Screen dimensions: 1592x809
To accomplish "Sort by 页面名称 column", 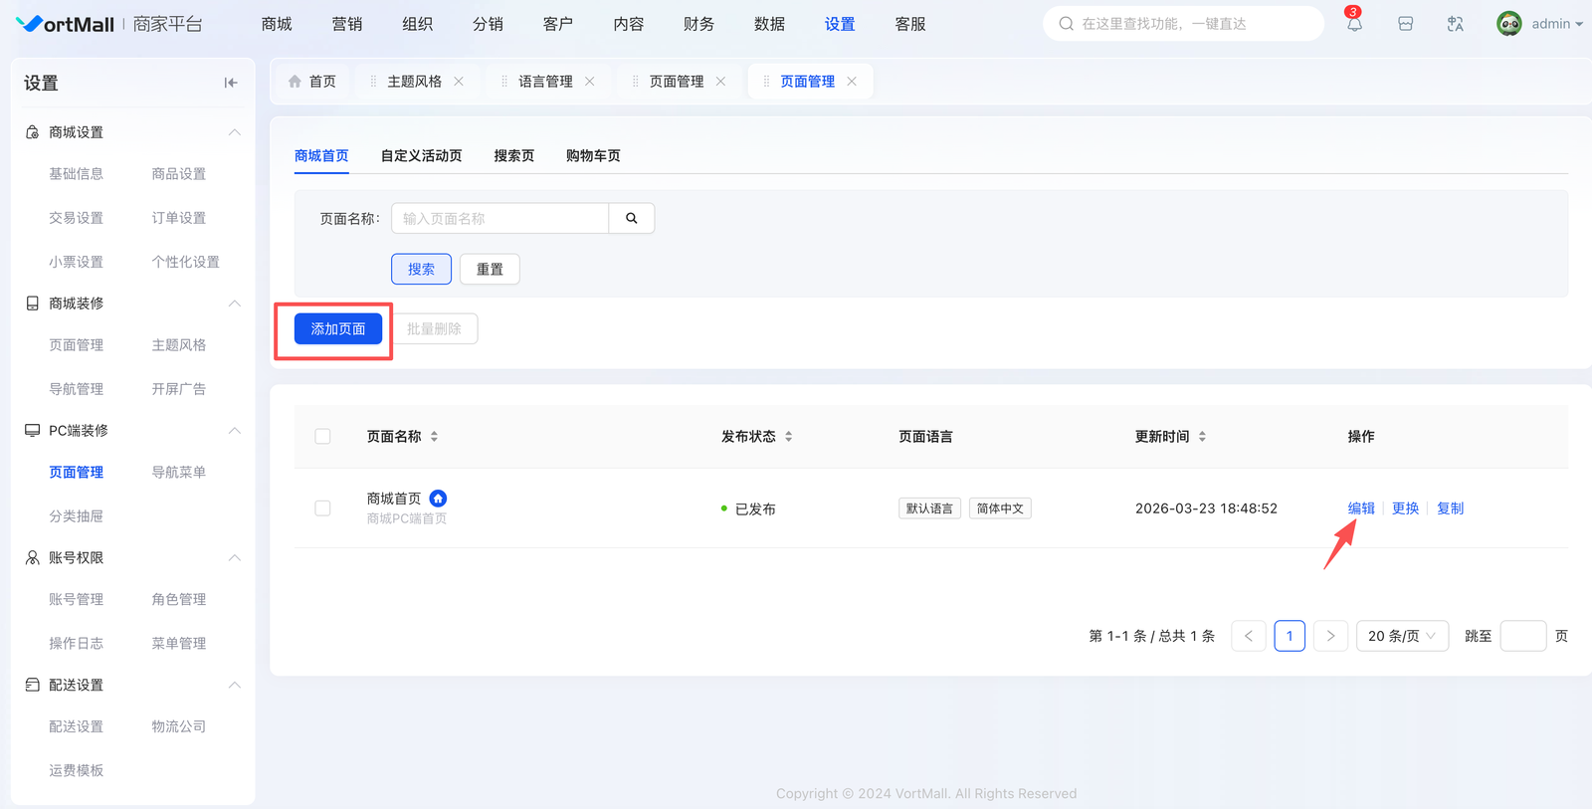I will click(x=434, y=437).
